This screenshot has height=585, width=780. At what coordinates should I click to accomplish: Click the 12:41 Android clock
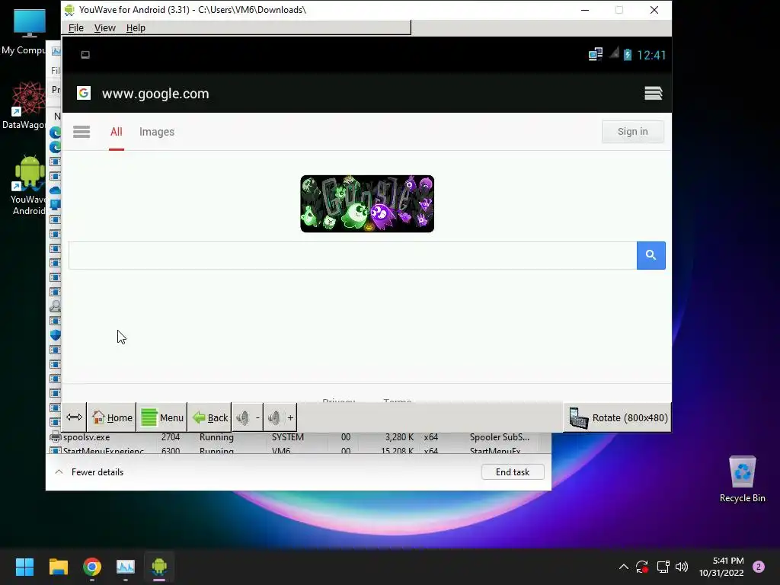651,55
